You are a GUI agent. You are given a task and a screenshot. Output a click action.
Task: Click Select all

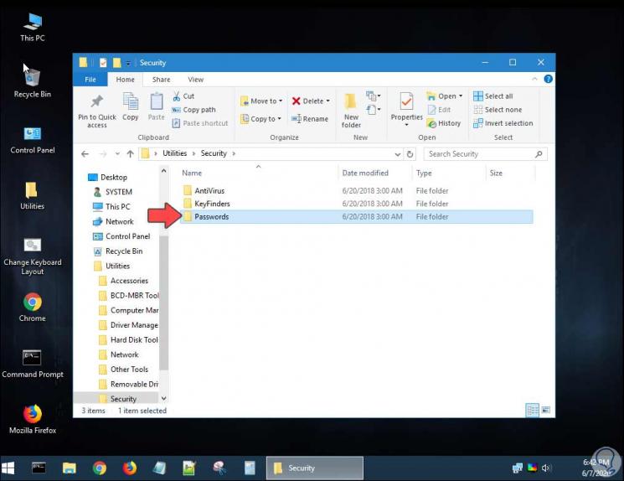click(x=492, y=96)
